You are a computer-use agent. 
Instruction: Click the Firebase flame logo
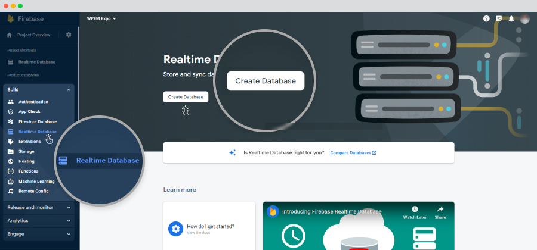[x=11, y=19]
